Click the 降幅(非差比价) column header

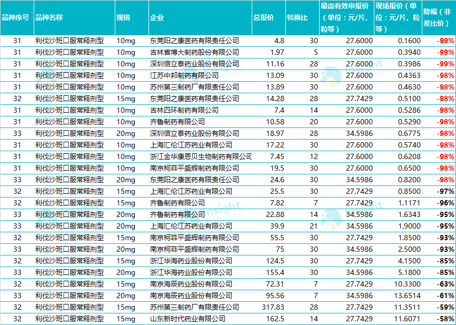click(439, 17)
